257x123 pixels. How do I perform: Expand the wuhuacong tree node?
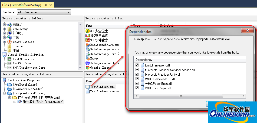point(4,29)
